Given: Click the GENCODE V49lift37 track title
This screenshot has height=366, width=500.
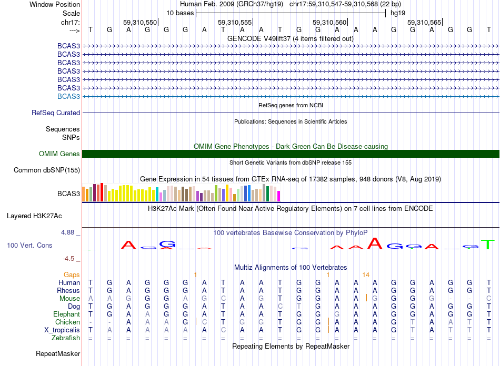Looking at the screenshot, I should pyautogui.click(x=290, y=38).
